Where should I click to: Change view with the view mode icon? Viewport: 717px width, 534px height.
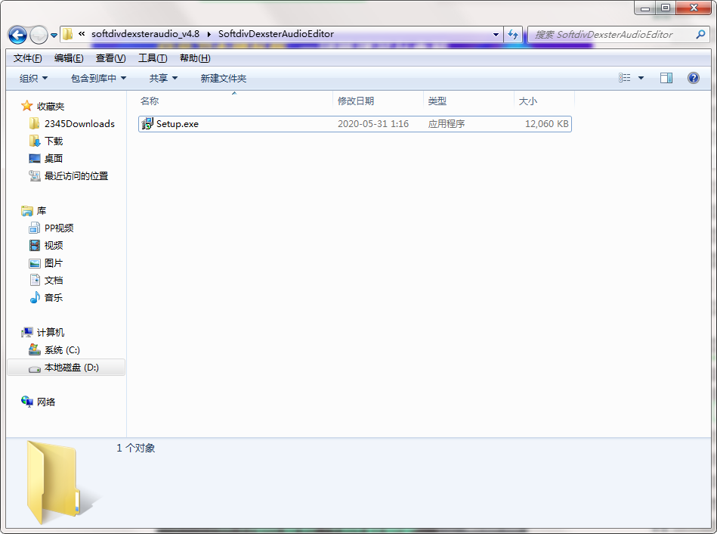coord(624,78)
